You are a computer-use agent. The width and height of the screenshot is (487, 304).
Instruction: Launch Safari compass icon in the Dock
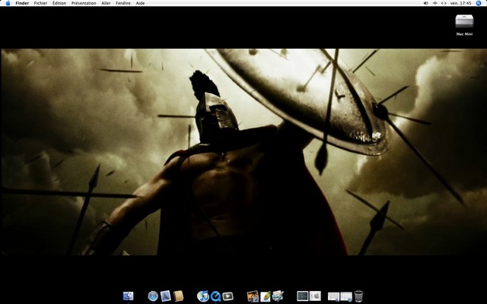click(x=153, y=296)
